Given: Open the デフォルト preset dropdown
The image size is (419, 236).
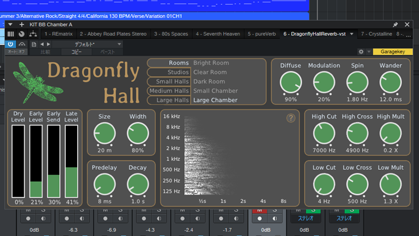Looking at the screenshot, I should (87, 44).
